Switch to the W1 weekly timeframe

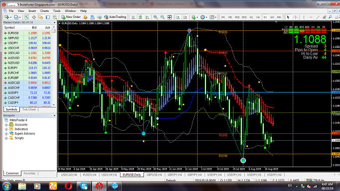(x=272, y=17)
